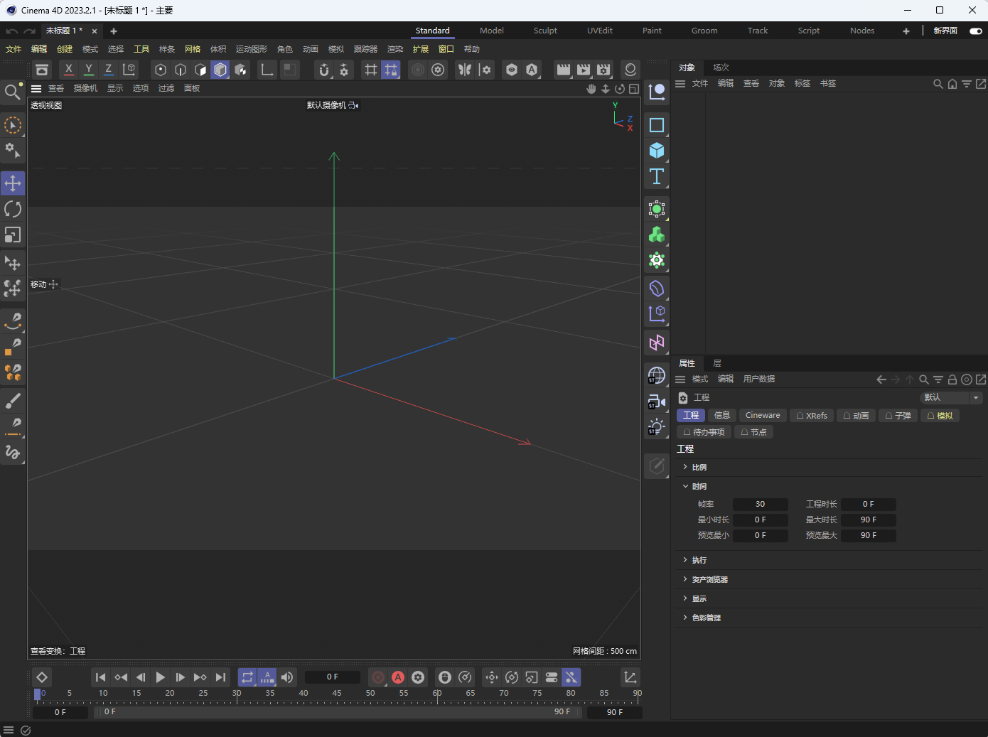
Task: Toggle the X-axis lock in the toolbar
Action: click(68, 70)
